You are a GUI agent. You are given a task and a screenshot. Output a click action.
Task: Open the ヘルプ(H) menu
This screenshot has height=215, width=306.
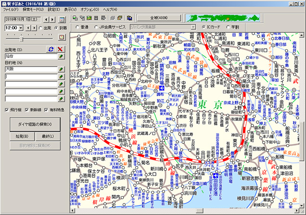110,10
